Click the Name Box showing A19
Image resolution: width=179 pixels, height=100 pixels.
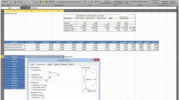click(x=10, y=8)
